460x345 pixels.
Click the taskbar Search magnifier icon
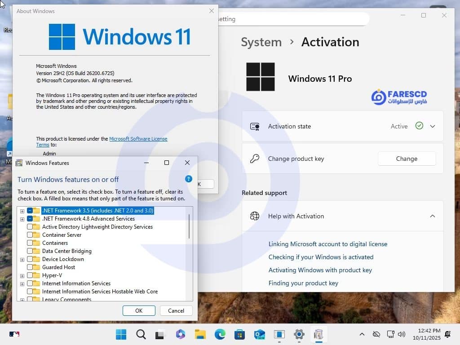pyautogui.click(x=141, y=334)
